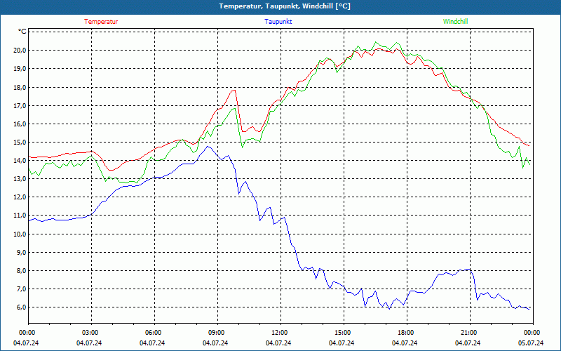
Task: Click the 15:00 time axis label
Action: click(344, 333)
